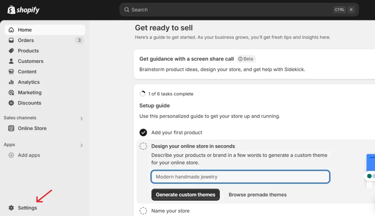Expand the setup guide progress indicator
375x216 pixels.
142,94
